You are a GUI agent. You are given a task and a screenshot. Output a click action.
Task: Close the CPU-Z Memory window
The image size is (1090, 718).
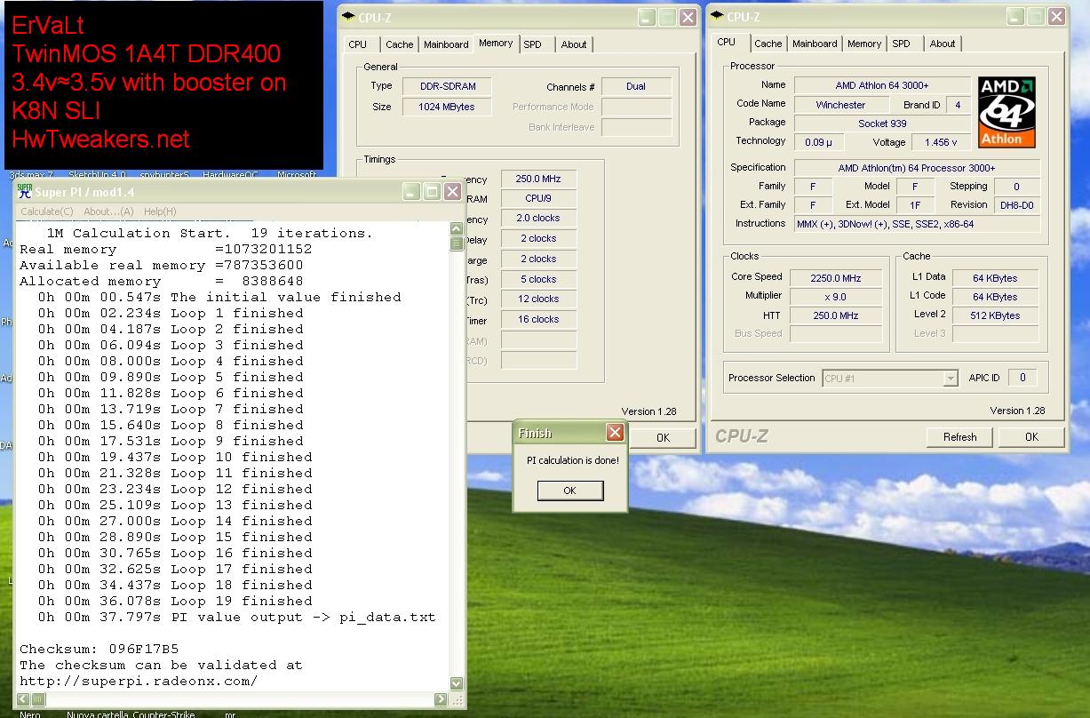click(x=688, y=17)
